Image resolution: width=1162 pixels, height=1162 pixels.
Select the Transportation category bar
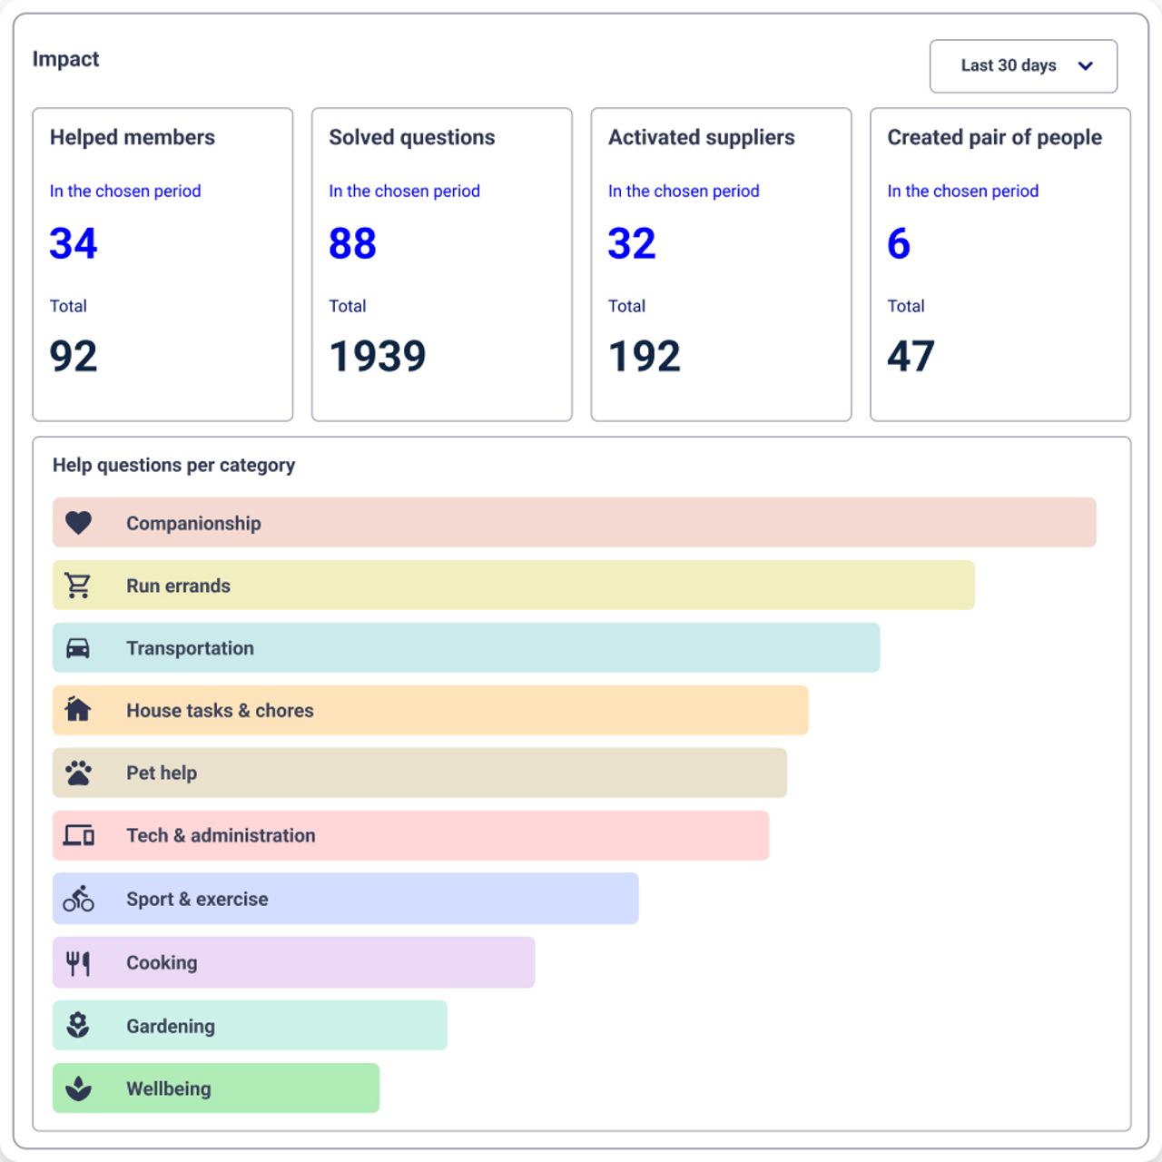467,648
